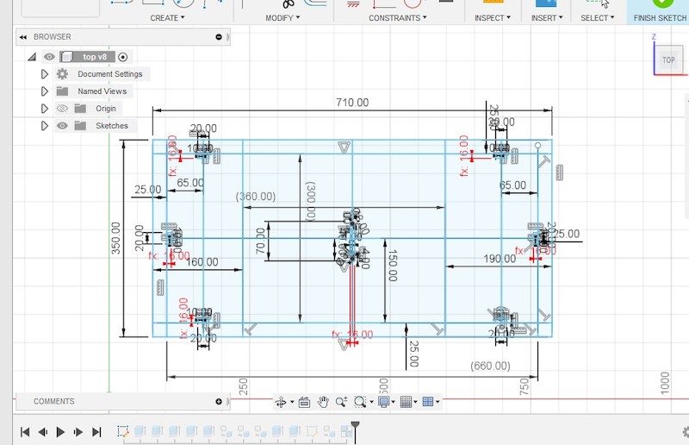Activate the Look At tool
The image size is (689, 445).
coord(304,402)
